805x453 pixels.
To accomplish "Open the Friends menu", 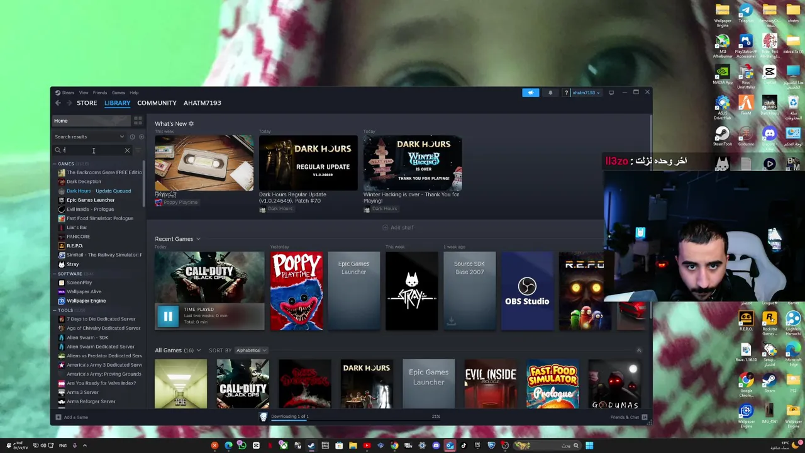I will 100,92.
